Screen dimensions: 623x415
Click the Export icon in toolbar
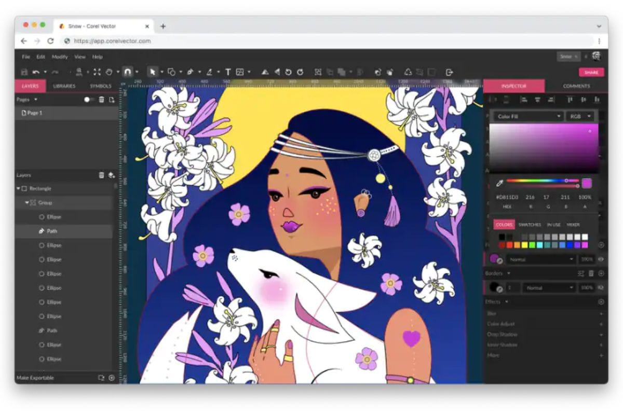pos(450,72)
